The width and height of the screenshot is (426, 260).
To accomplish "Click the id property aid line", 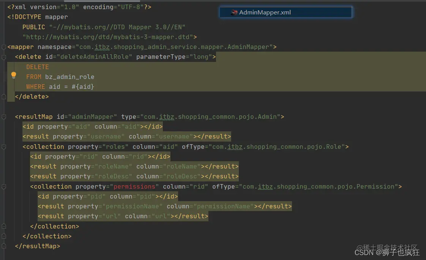I will point(93,127).
